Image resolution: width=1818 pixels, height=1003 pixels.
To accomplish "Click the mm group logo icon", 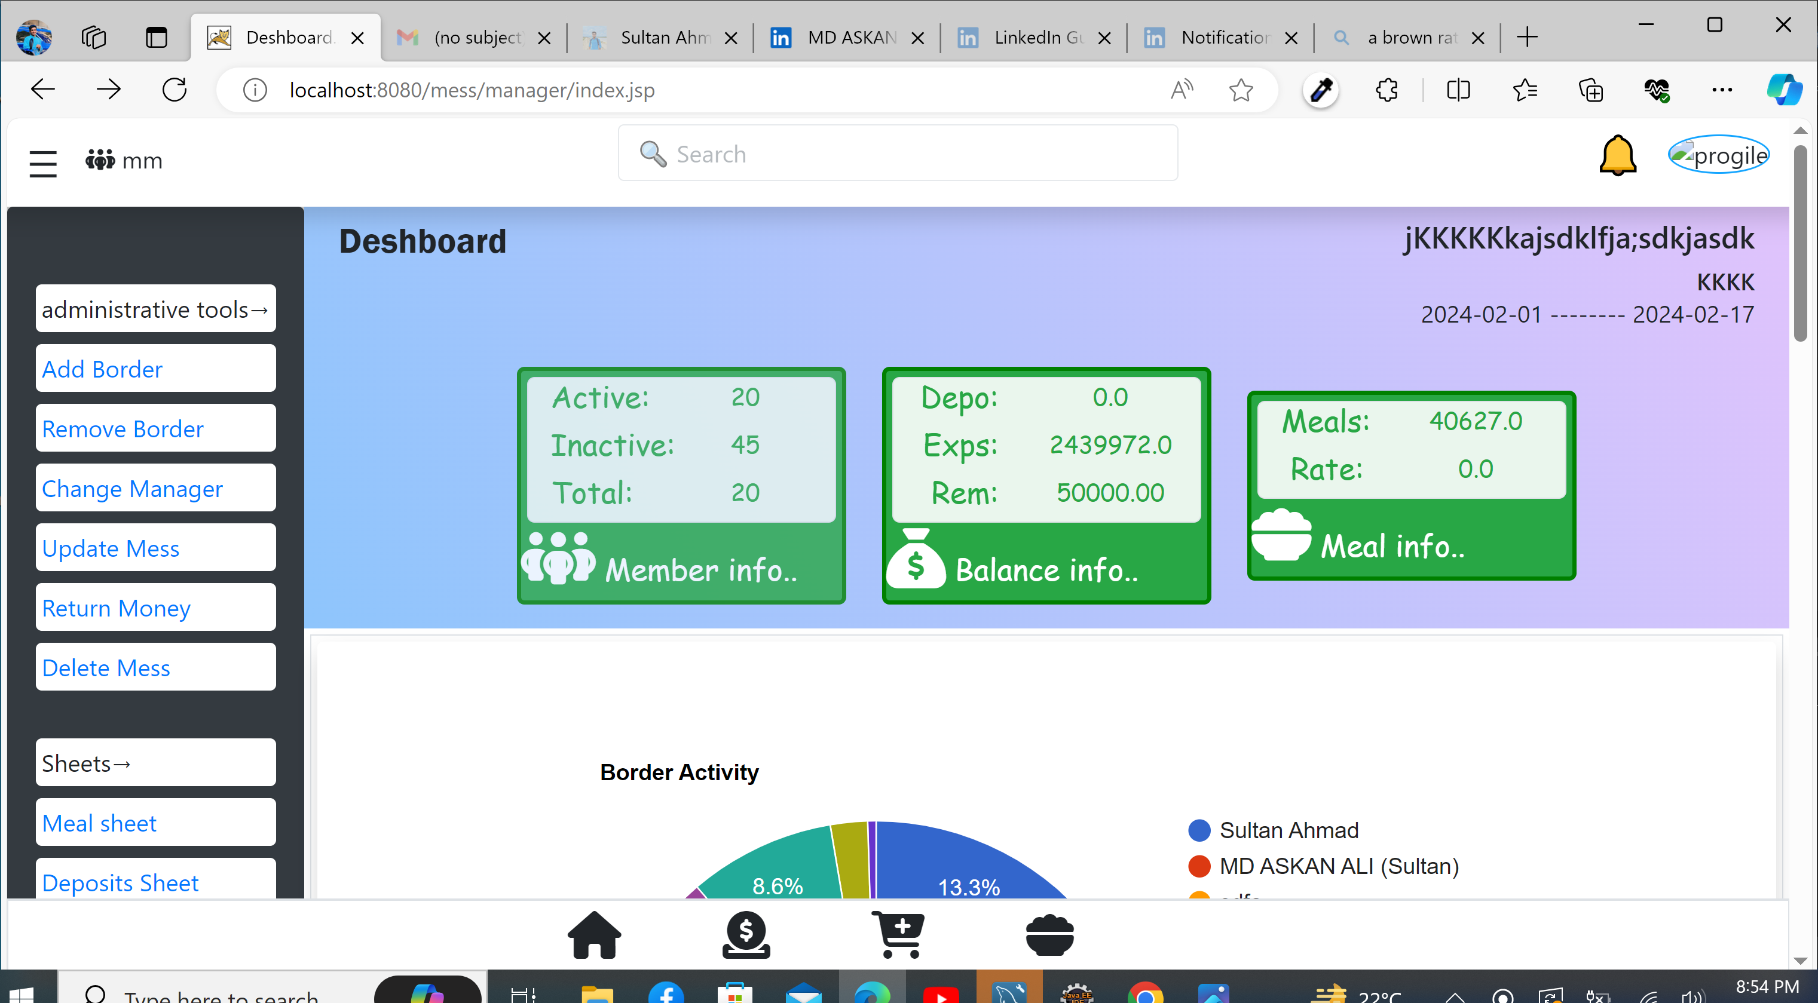I will (x=100, y=160).
